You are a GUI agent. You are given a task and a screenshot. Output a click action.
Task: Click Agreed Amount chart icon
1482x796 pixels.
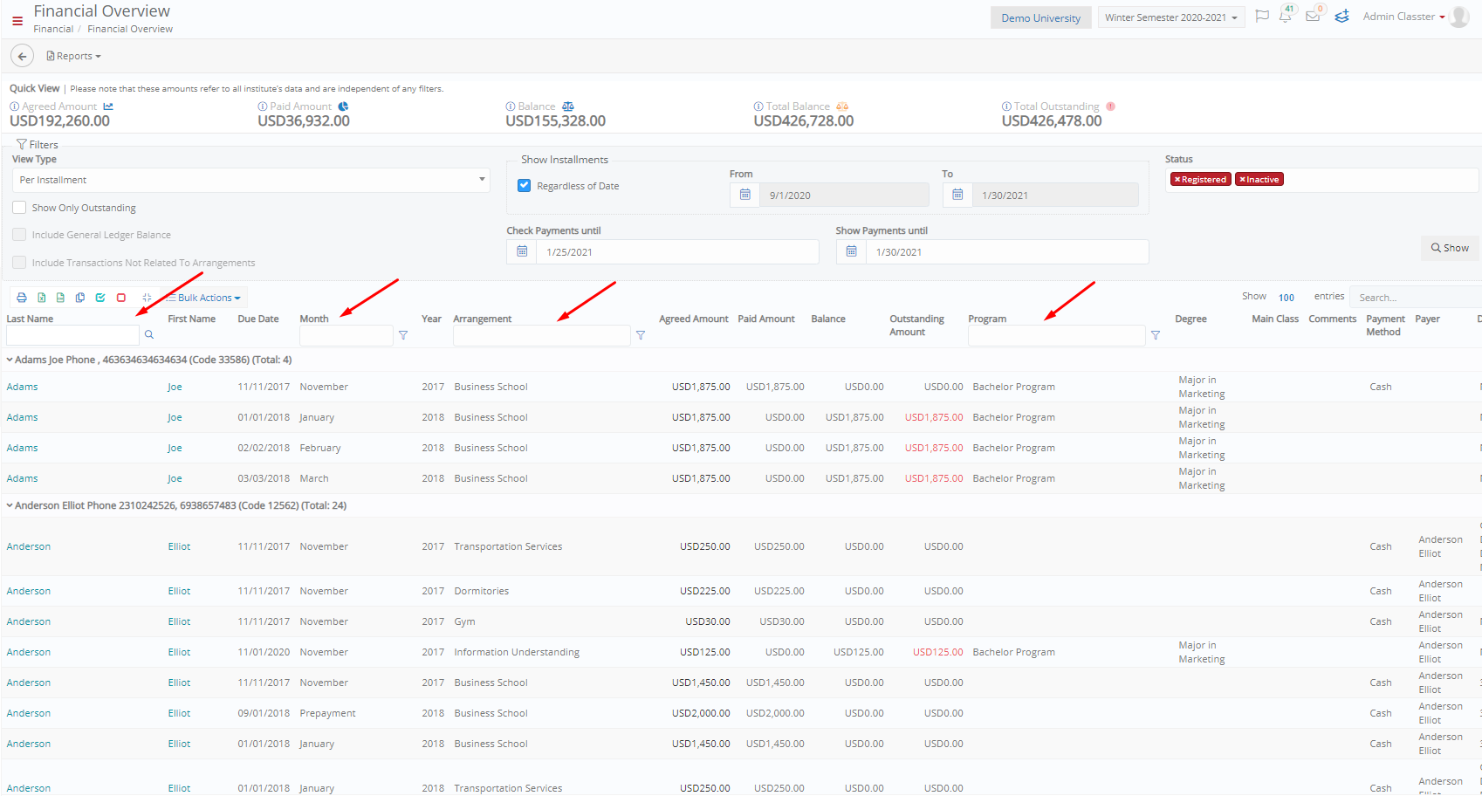click(x=108, y=106)
